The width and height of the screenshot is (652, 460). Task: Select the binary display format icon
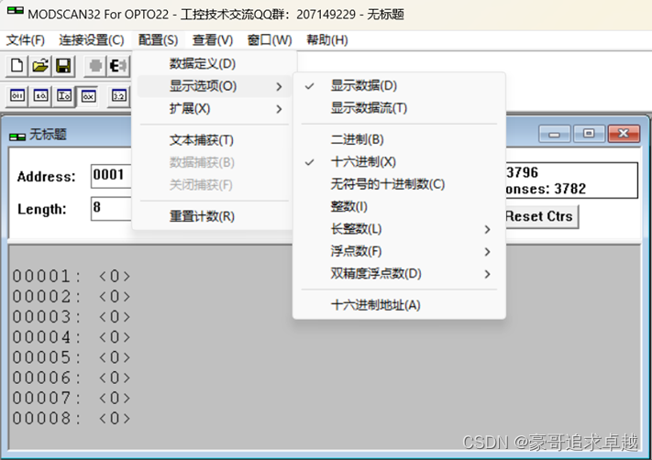click(x=17, y=96)
